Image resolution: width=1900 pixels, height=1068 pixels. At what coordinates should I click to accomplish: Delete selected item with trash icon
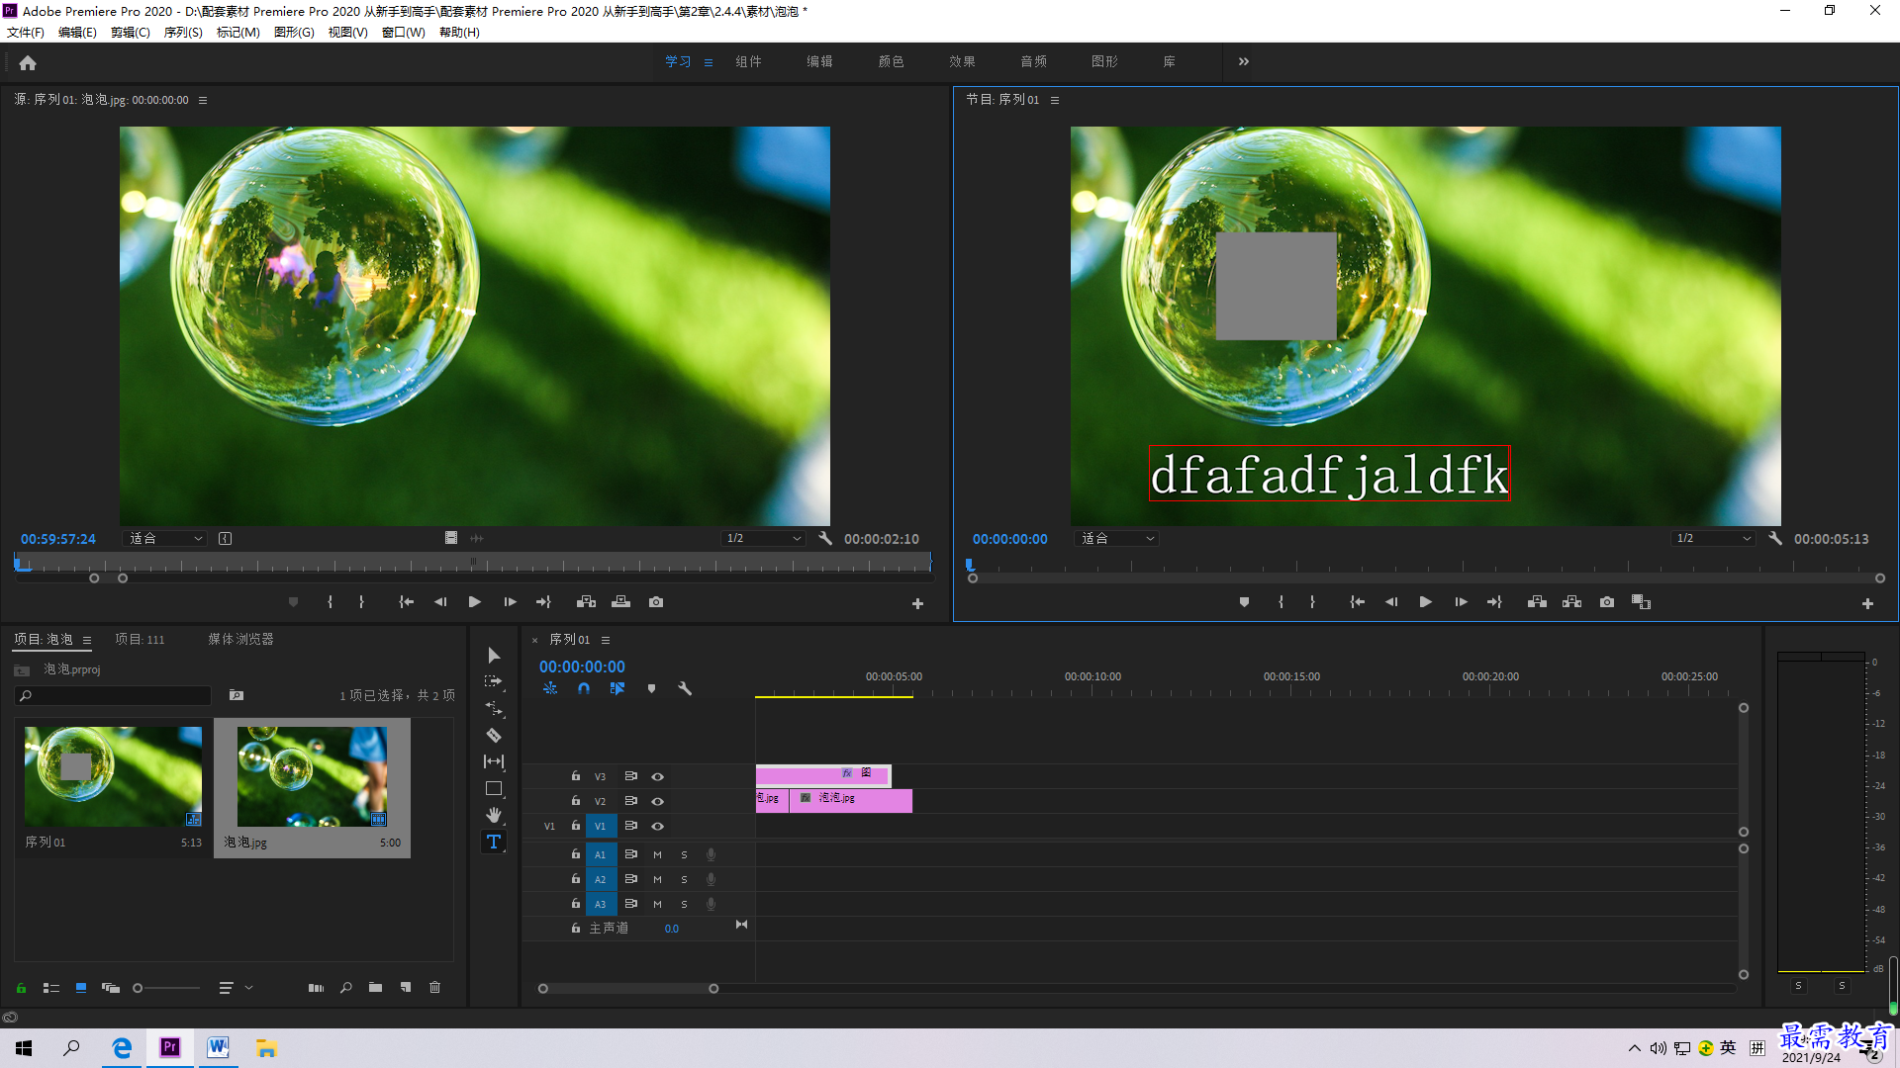coord(434,988)
